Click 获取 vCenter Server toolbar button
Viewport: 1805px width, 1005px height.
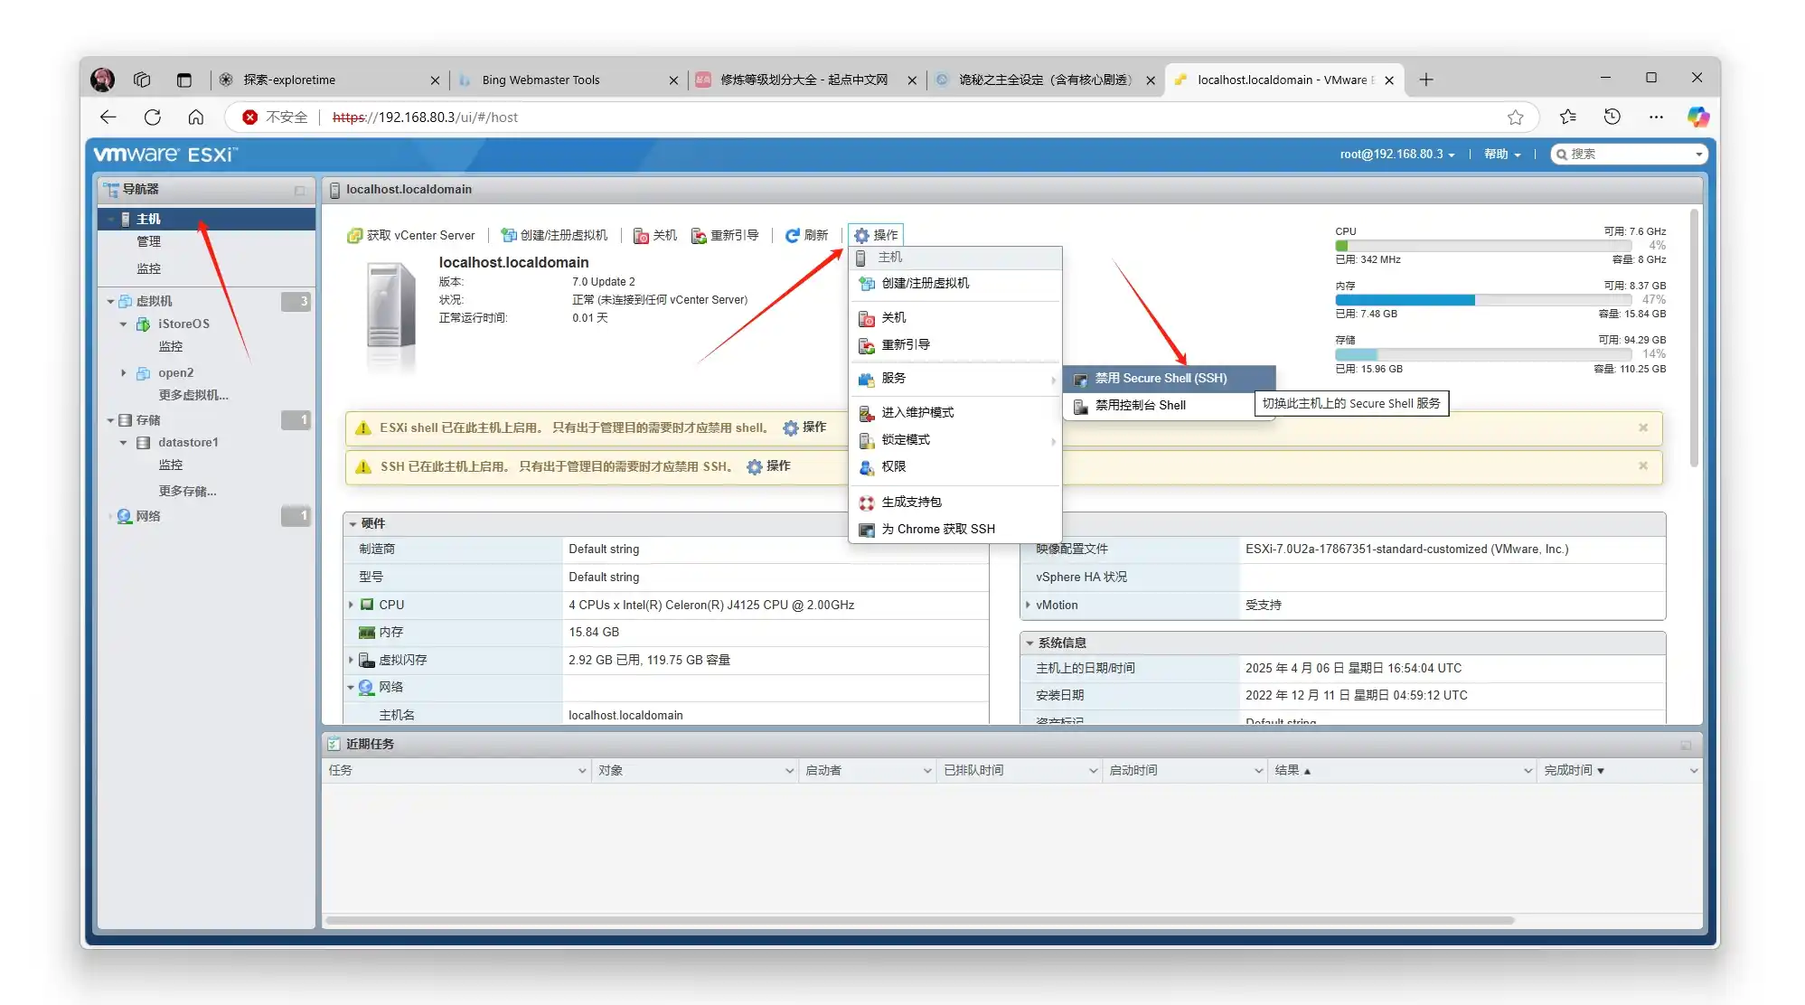pos(411,235)
